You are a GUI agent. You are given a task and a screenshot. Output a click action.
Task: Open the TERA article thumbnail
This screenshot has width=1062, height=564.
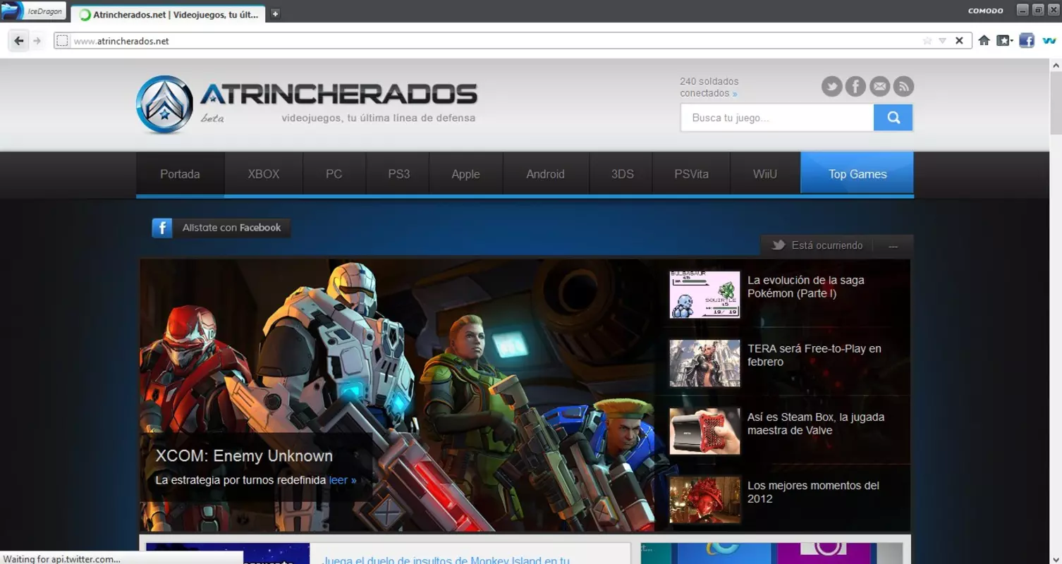(x=704, y=363)
